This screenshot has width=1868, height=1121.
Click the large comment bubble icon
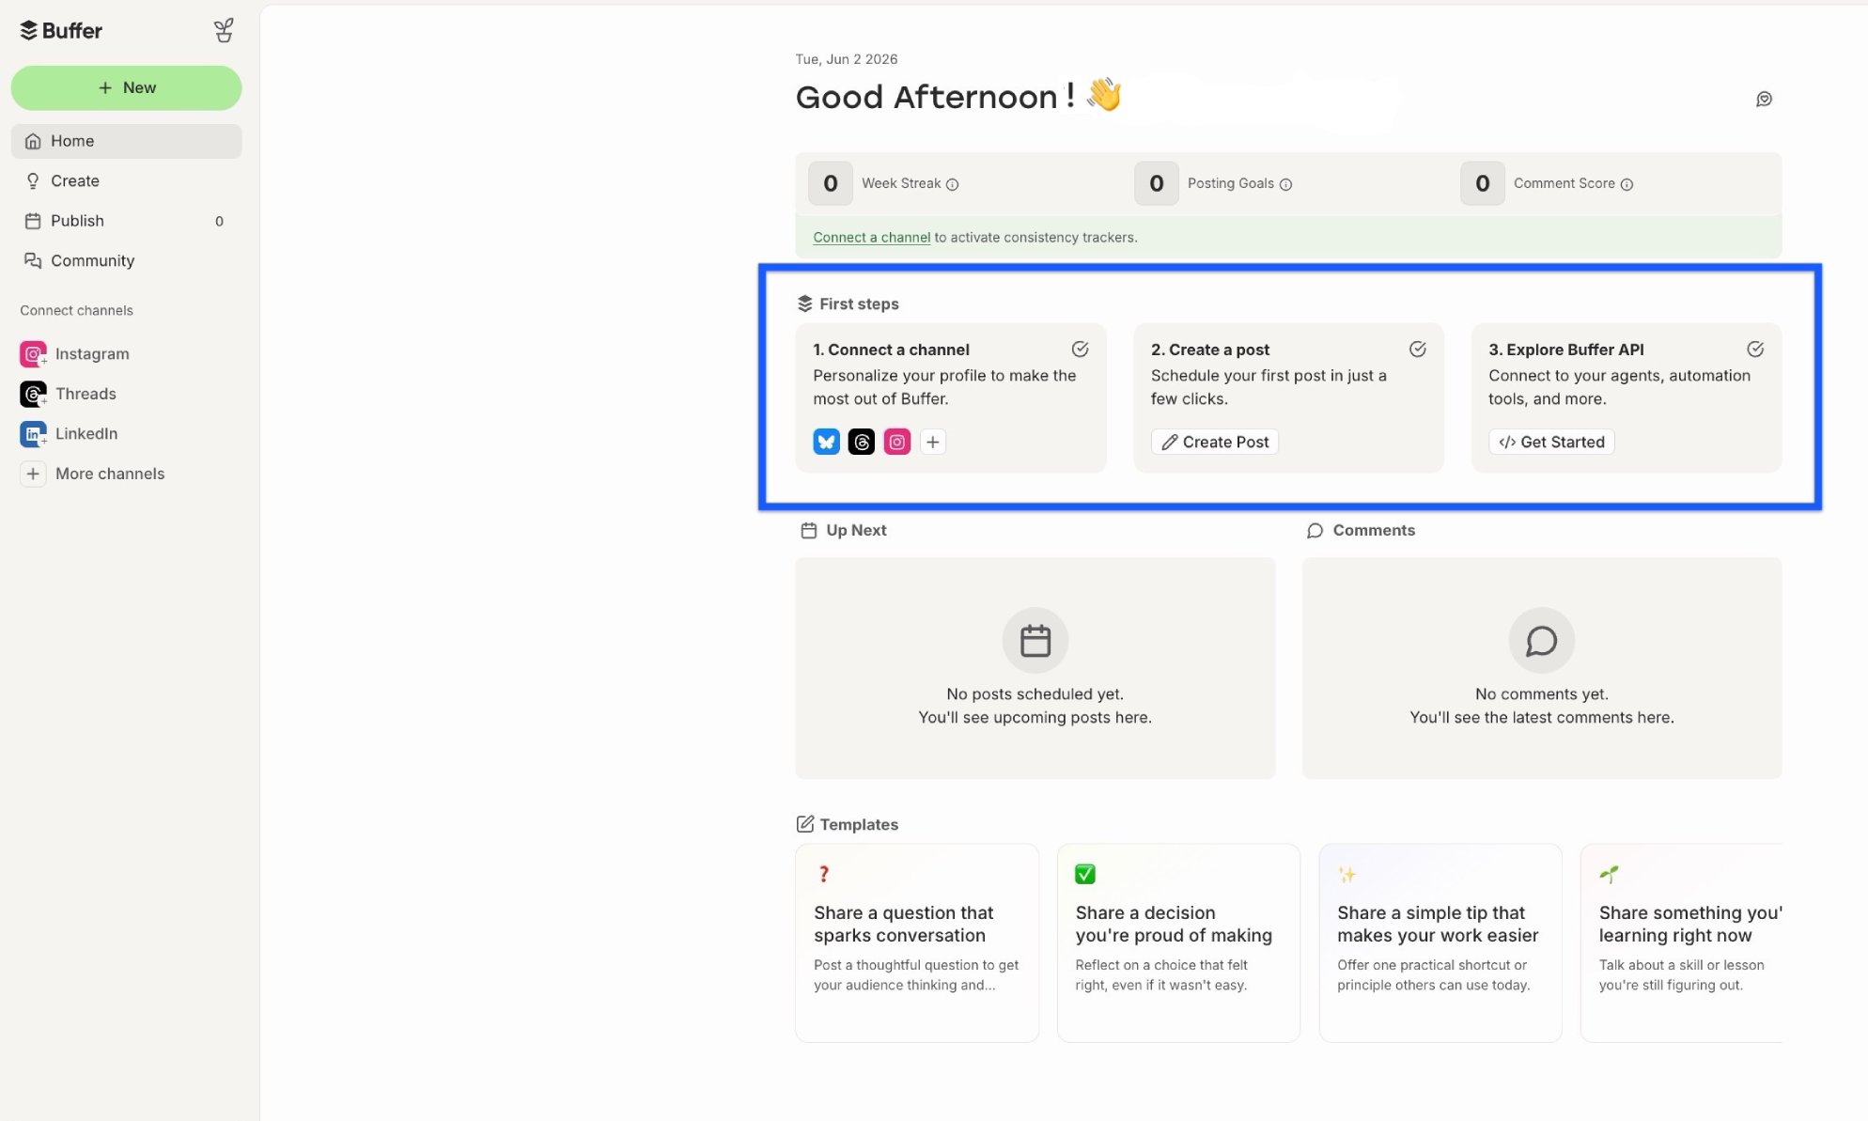1541,641
